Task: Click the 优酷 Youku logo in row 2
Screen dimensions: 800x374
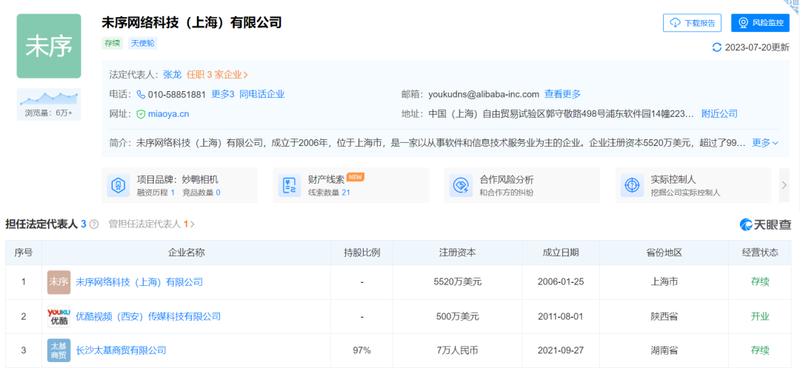Action: point(59,316)
